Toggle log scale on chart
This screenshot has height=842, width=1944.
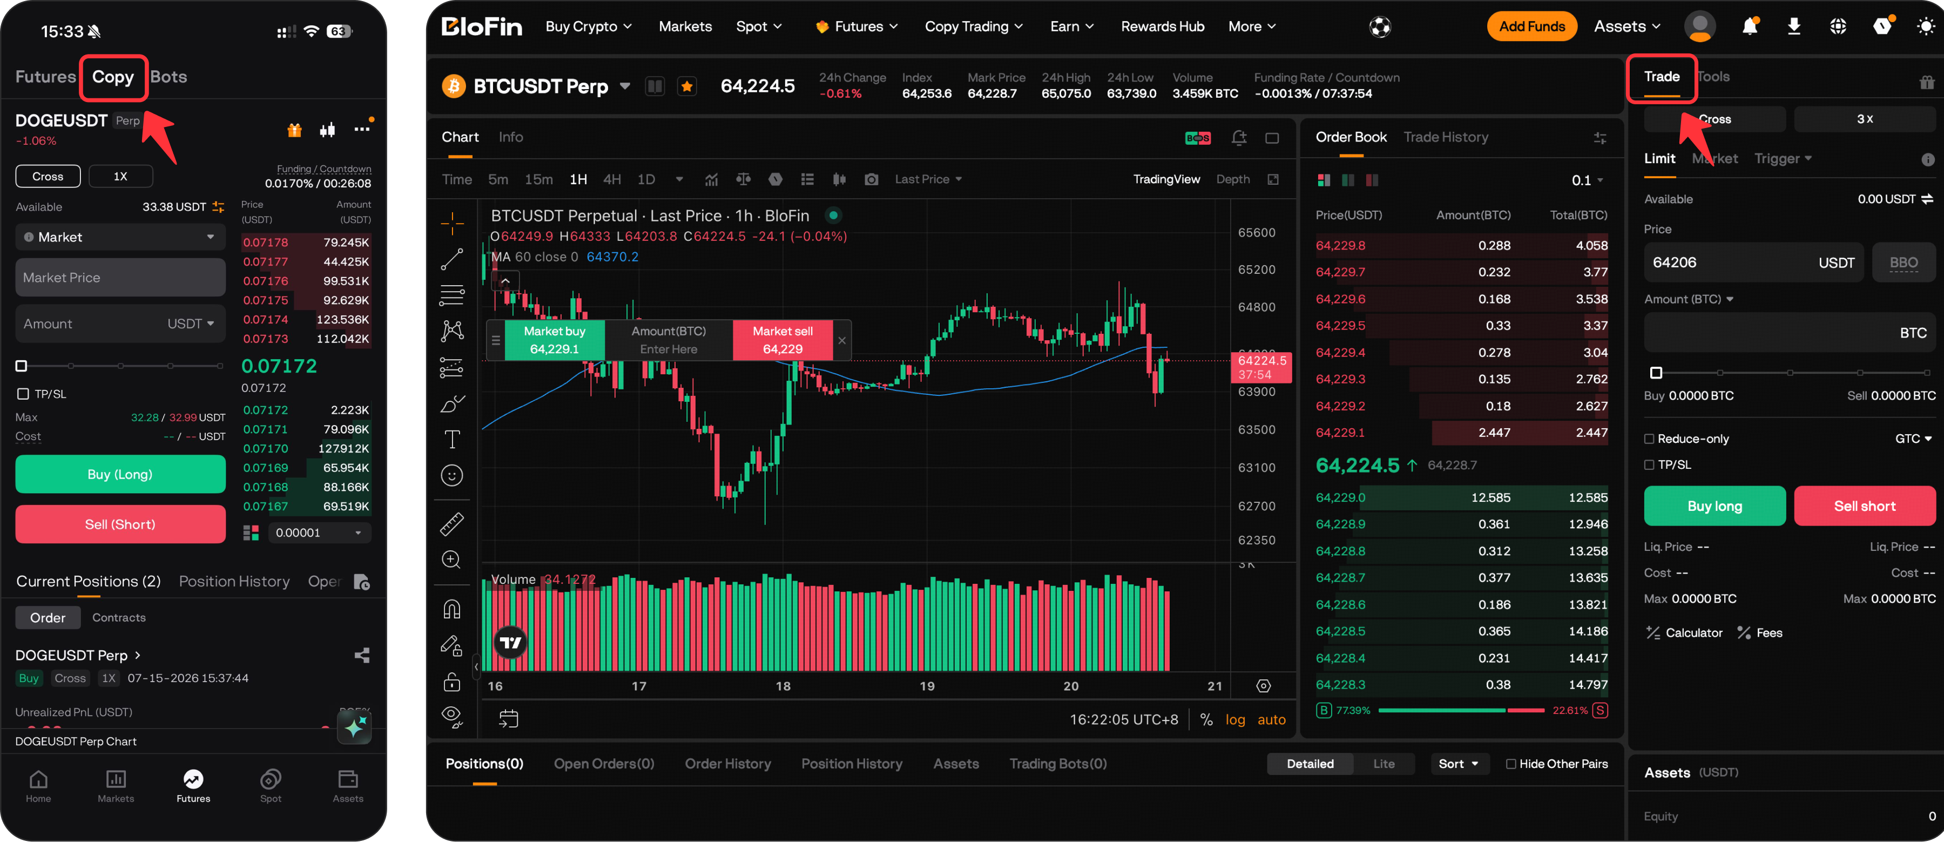(x=1236, y=720)
